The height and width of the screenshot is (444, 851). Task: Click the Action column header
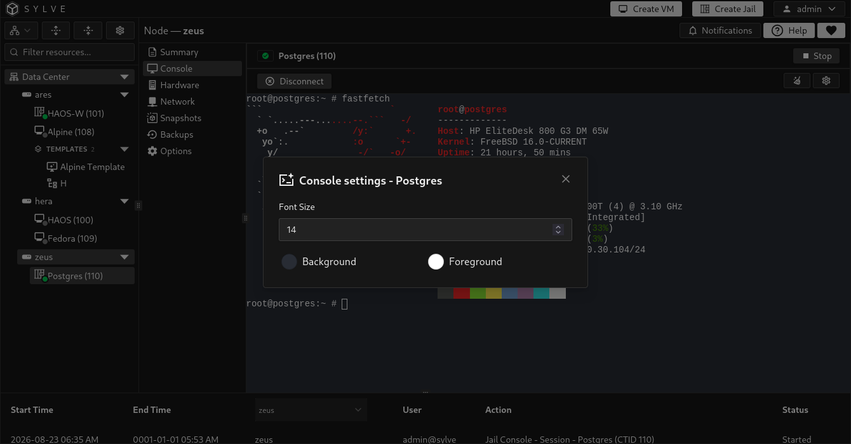click(x=499, y=410)
